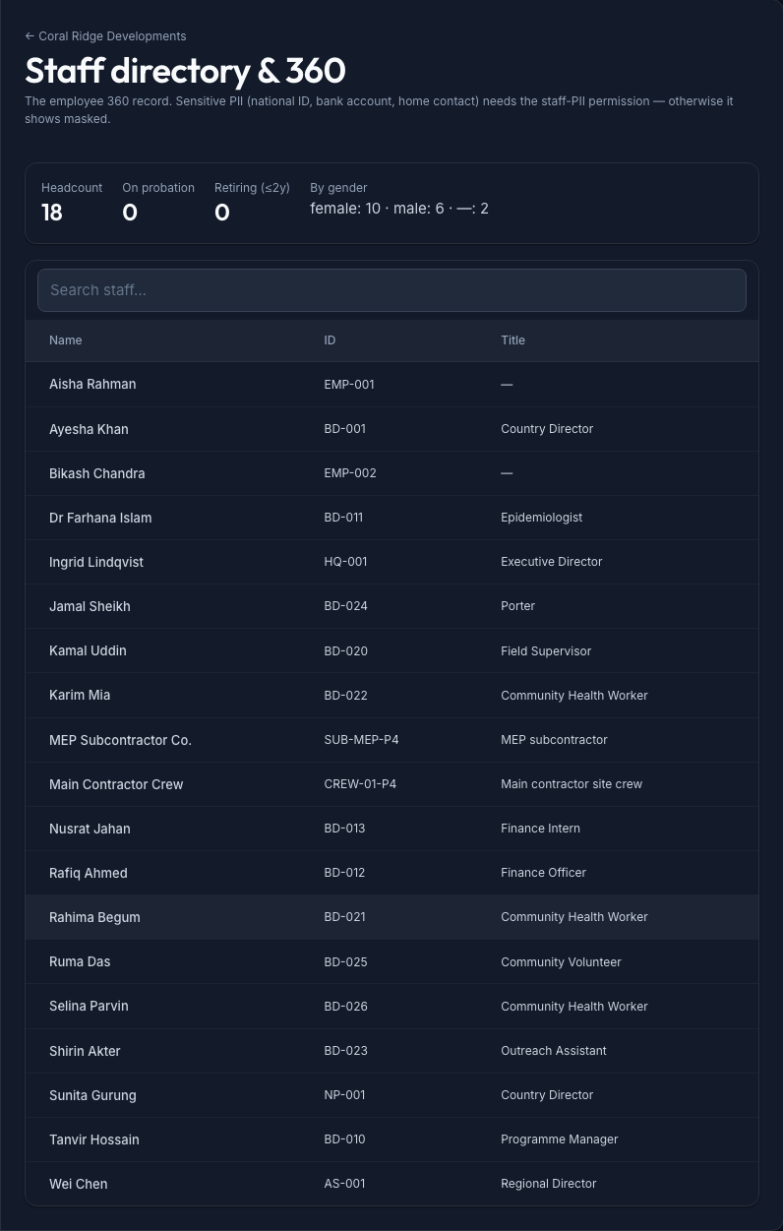
Task: Click the Field Supervisor title cell
Action: point(546,651)
